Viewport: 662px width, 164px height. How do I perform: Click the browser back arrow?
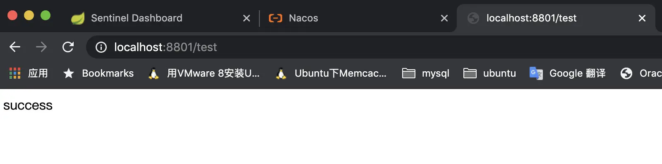15,47
